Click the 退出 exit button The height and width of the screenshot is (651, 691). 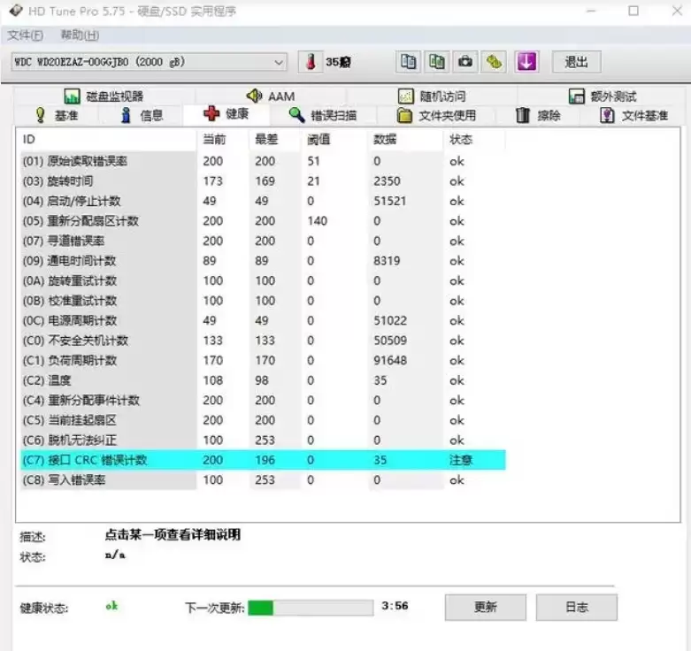tap(576, 62)
